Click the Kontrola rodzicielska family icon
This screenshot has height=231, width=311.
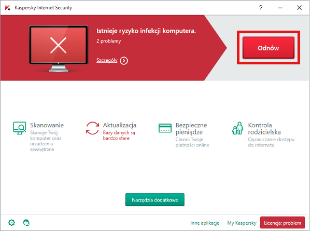pos(237,128)
